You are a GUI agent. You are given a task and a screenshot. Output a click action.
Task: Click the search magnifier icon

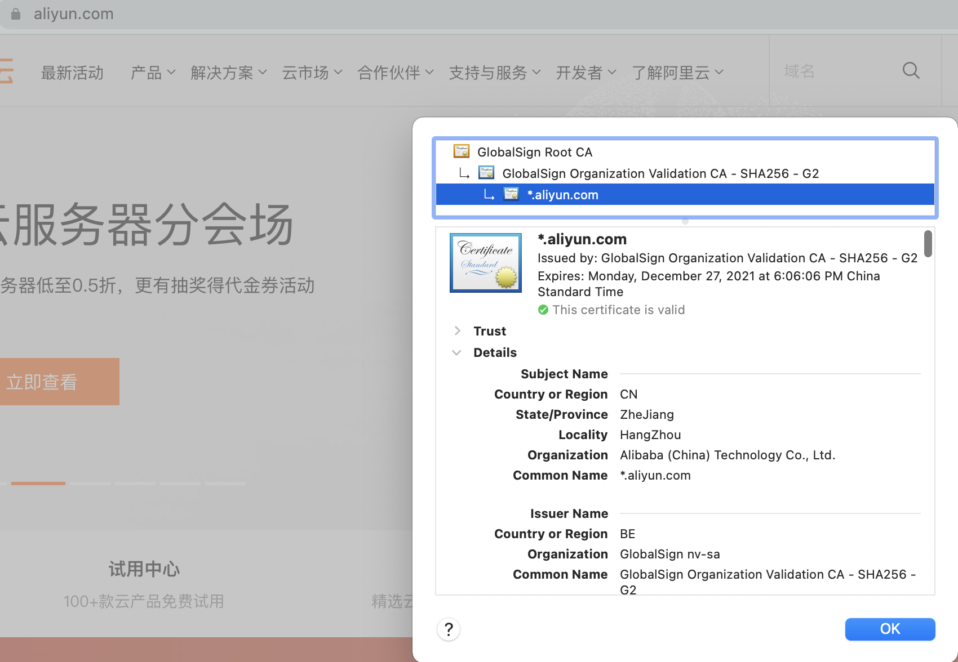click(x=911, y=70)
